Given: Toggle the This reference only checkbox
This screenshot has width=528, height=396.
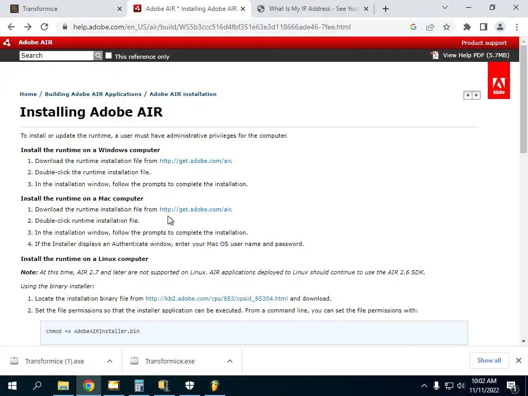Looking at the screenshot, I should pyautogui.click(x=108, y=56).
